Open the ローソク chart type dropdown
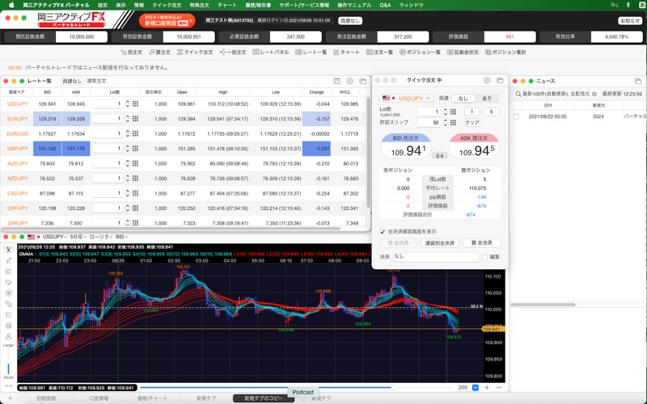 click(100, 237)
